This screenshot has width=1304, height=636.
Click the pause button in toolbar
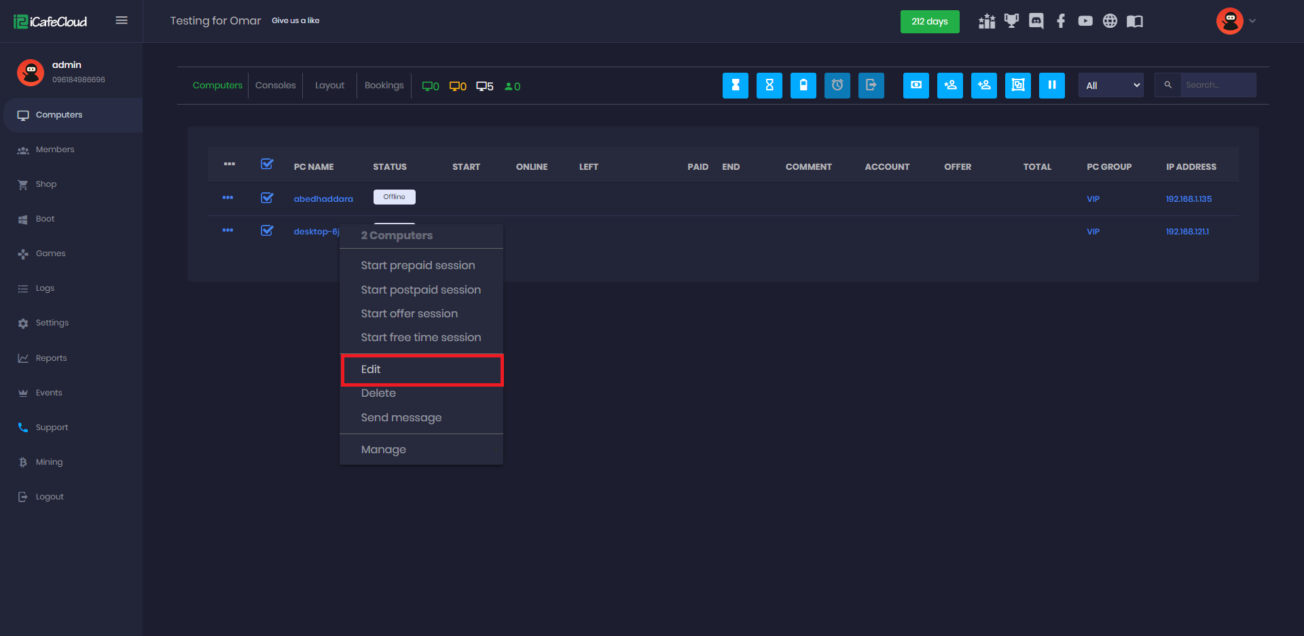coord(1051,86)
